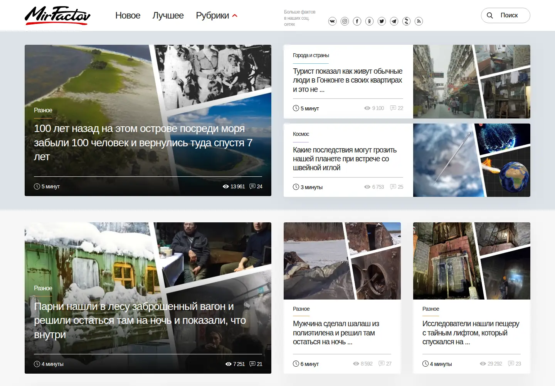Screen dimensions: 555x386
Task: Open the sewing needle planet article headline
Action: click(345, 159)
